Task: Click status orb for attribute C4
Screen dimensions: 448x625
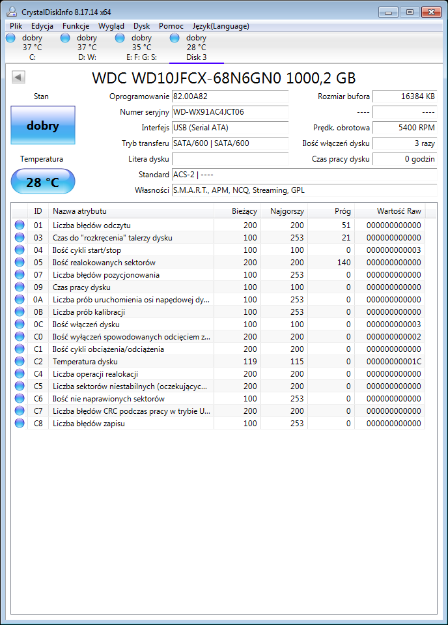Action: point(20,373)
